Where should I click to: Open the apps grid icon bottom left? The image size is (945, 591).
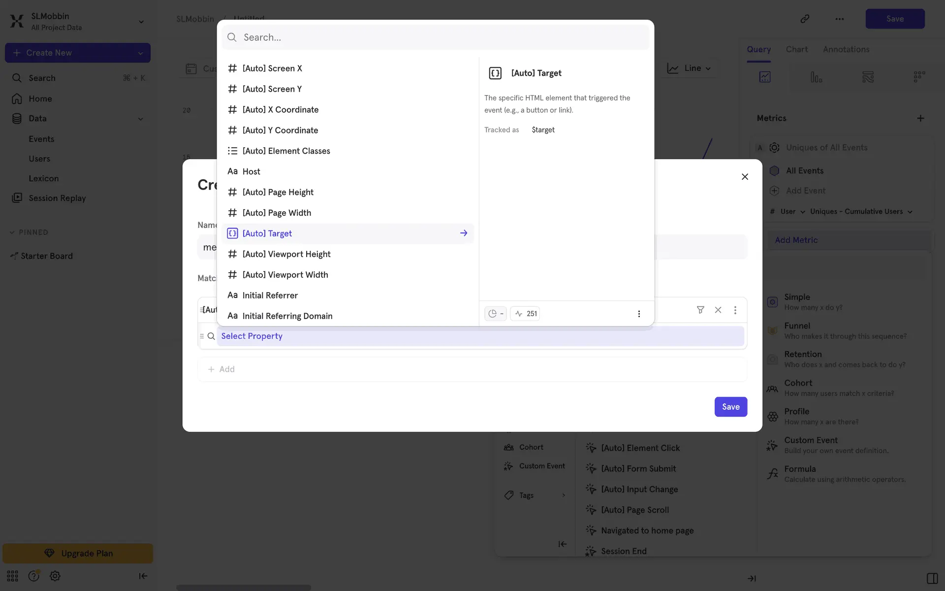click(13, 576)
